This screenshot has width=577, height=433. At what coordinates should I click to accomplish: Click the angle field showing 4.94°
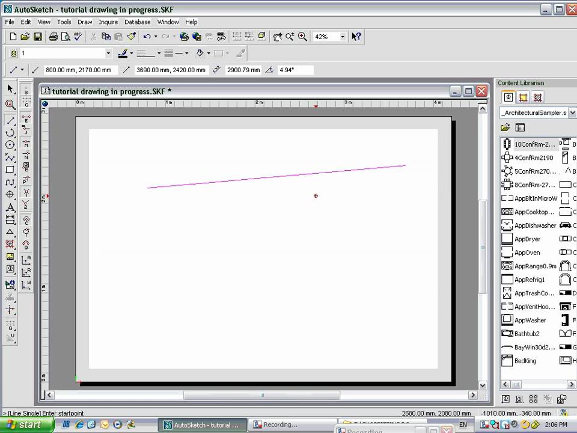coord(296,70)
